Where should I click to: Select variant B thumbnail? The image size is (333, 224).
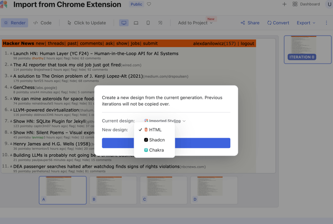pyautogui.click(x=113, y=190)
